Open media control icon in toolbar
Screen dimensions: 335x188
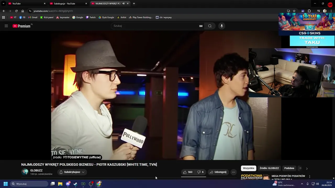[319, 11]
